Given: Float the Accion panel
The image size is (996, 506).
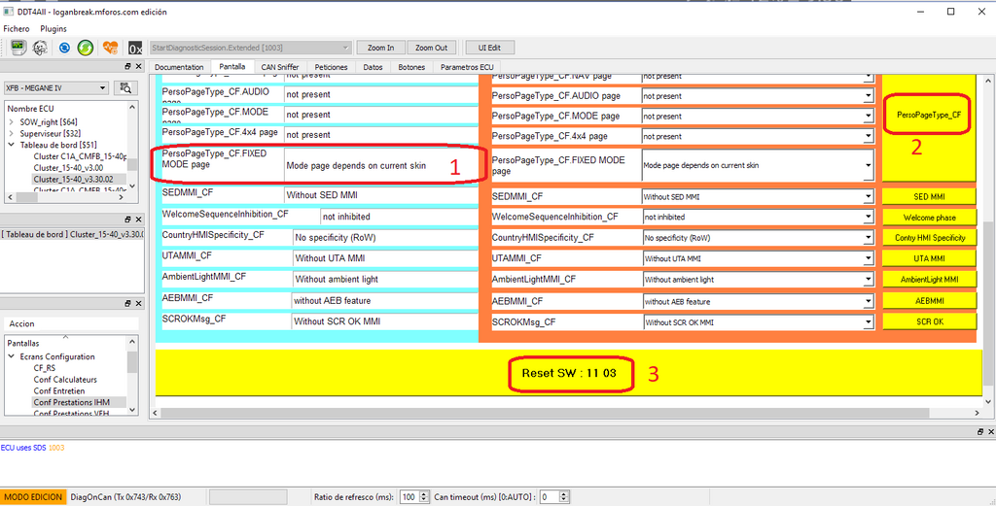Looking at the screenshot, I should tap(127, 304).
